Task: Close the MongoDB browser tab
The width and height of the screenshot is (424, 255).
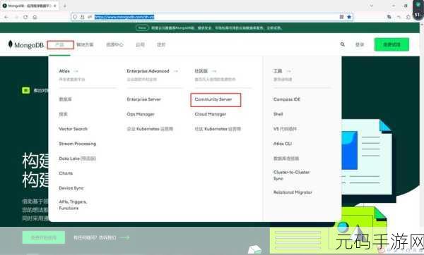Action: (55, 6)
